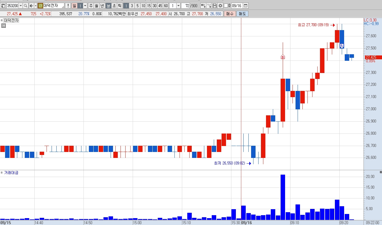
Task: Click the speaker sound icon
Action: click(x=31, y=6)
